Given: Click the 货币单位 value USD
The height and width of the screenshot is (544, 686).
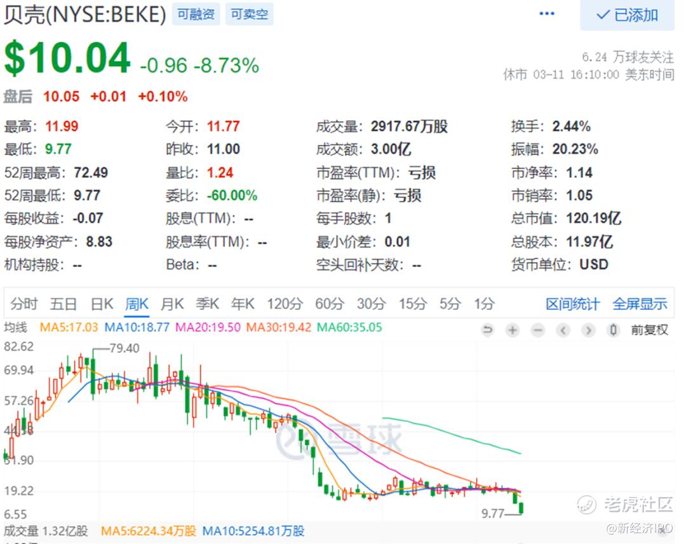Looking at the screenshot, I should pos(594,264).
